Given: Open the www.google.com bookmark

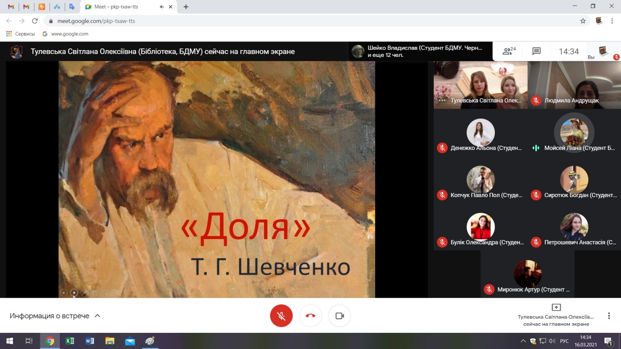Looking at the screenshot, I should coord(65,34).
